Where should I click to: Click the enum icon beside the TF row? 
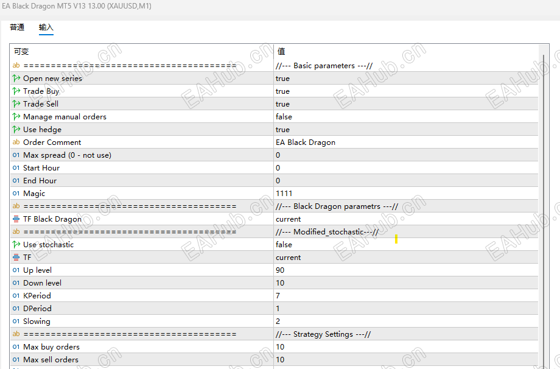tap(16, 257)
